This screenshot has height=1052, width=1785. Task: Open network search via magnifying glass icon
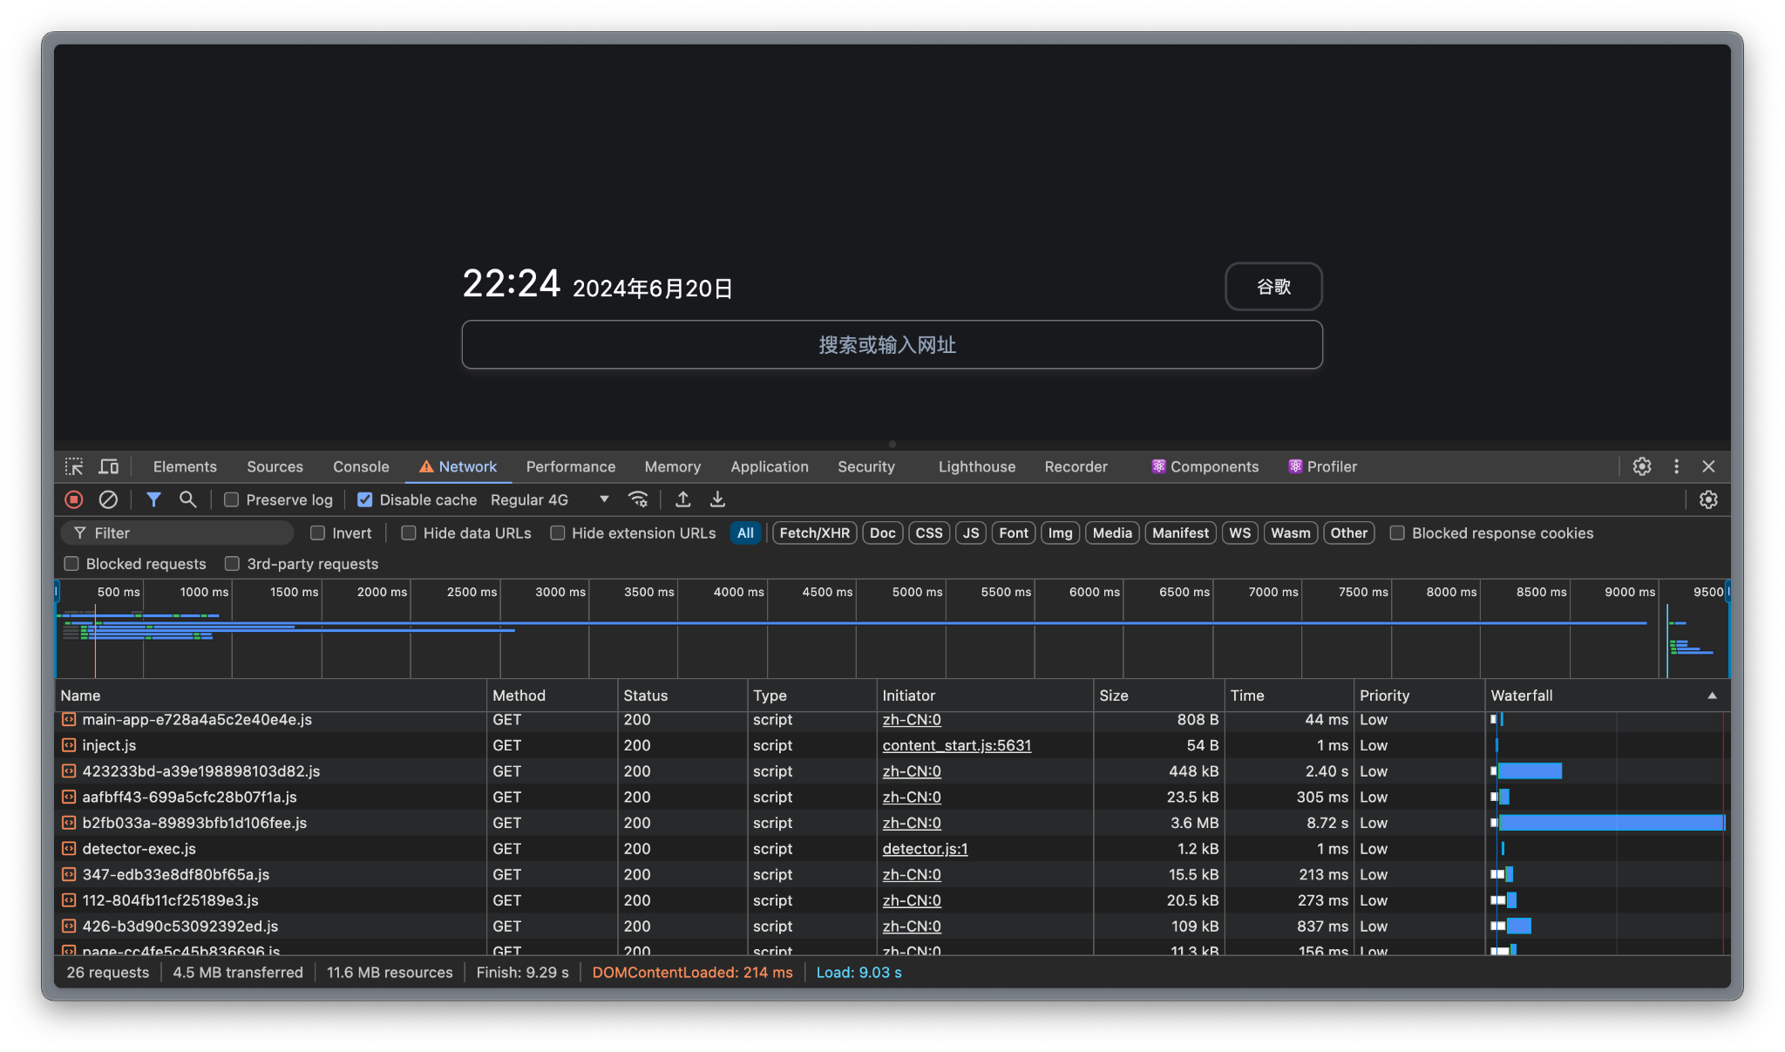tap(188, 499)
